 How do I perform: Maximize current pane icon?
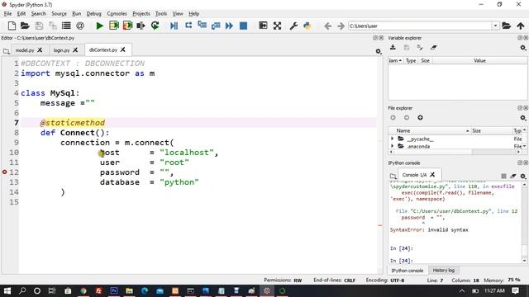tap(263, 26)
